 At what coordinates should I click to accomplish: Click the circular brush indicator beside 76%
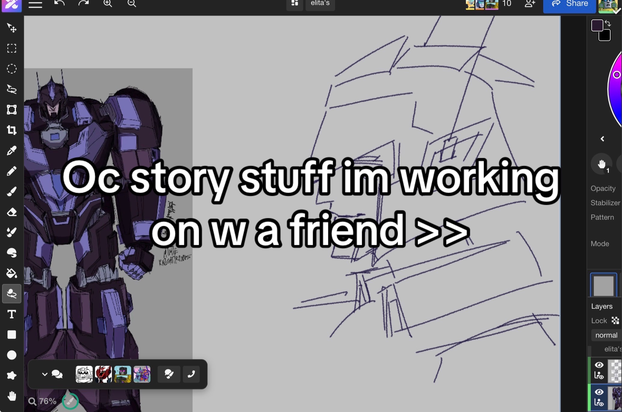(x=70, y=401)
